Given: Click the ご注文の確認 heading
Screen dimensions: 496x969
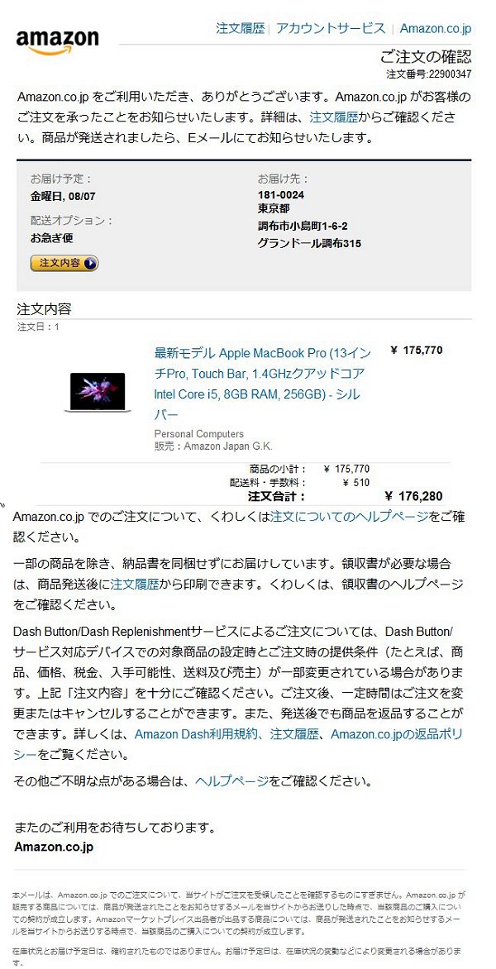Looking at the screenshot, I should (426, 57).
